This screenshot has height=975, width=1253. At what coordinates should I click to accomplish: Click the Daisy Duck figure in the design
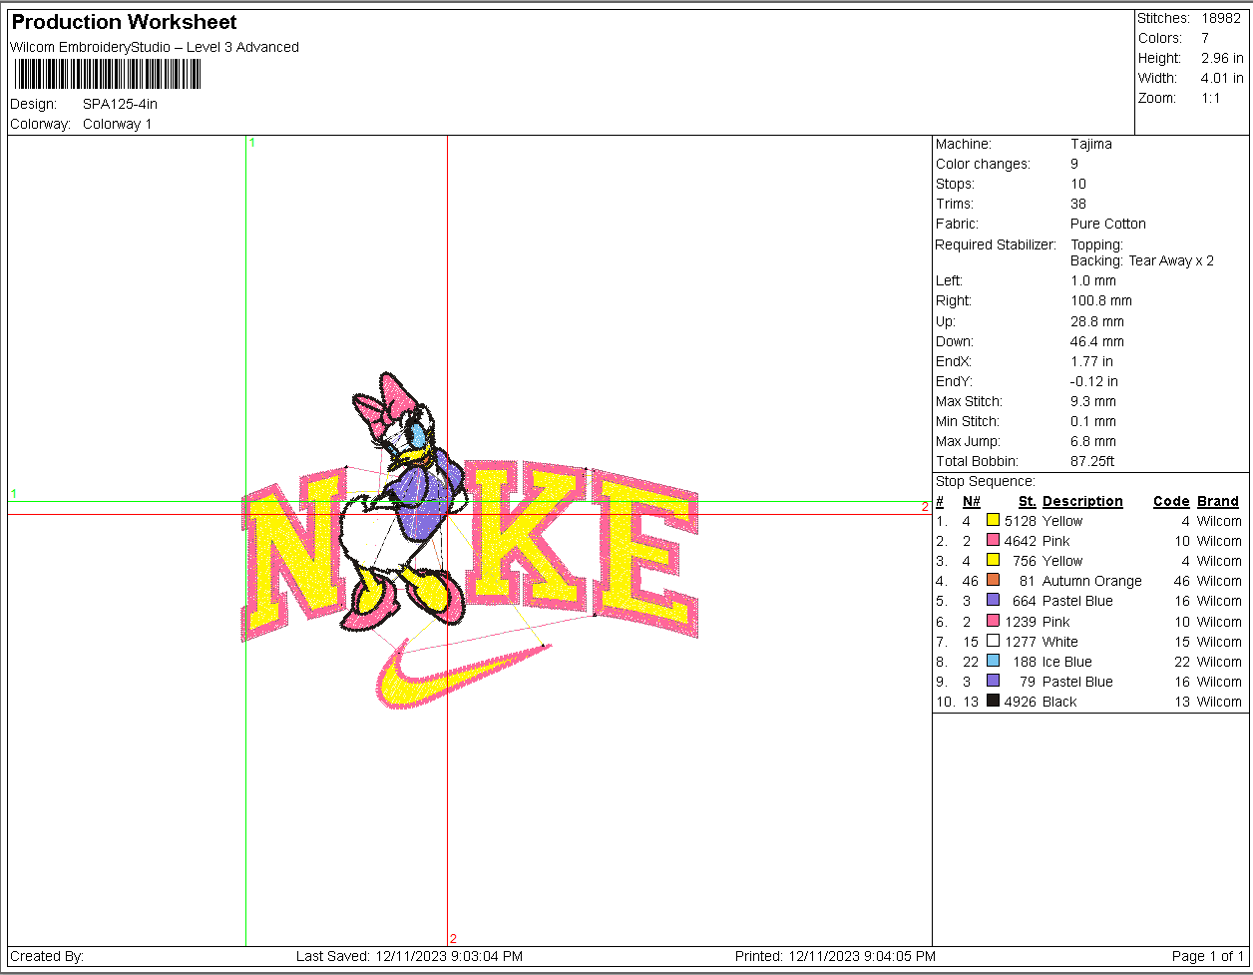coord(404,504)
